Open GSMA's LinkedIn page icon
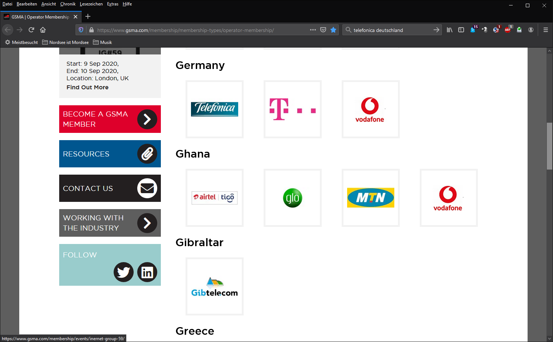The image size is (553, 342). click(147, 272)
